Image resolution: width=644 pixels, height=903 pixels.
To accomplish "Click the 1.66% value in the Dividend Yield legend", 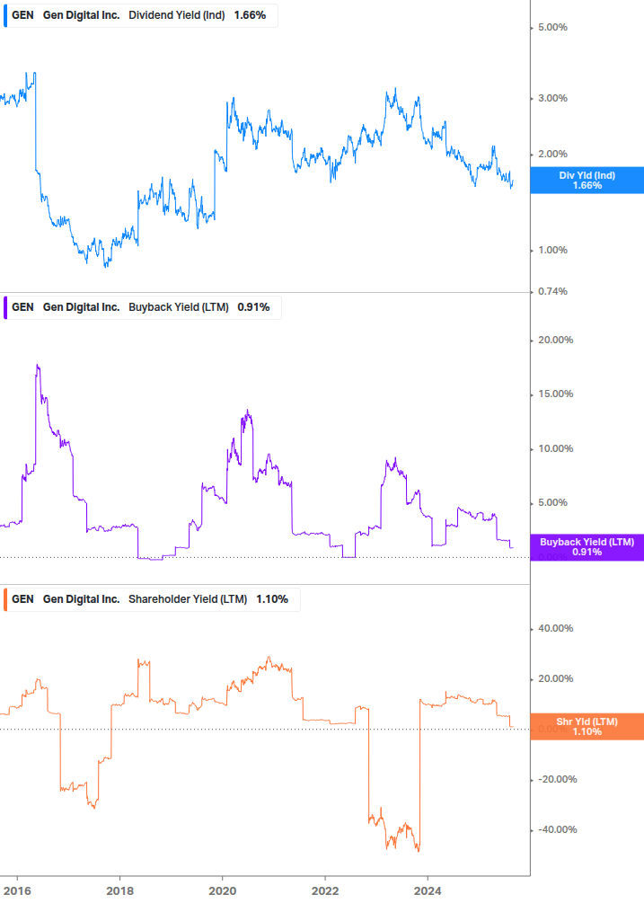I will pyautogui.click(x=250, y=15).
